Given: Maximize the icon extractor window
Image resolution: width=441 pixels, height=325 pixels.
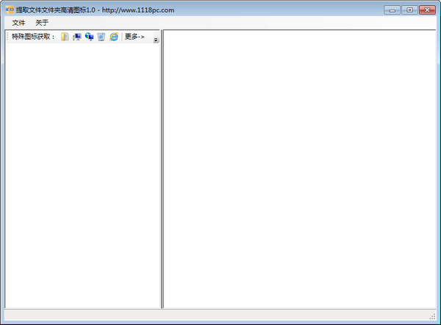Looking at the screenshot, I should tap(409, 10).
